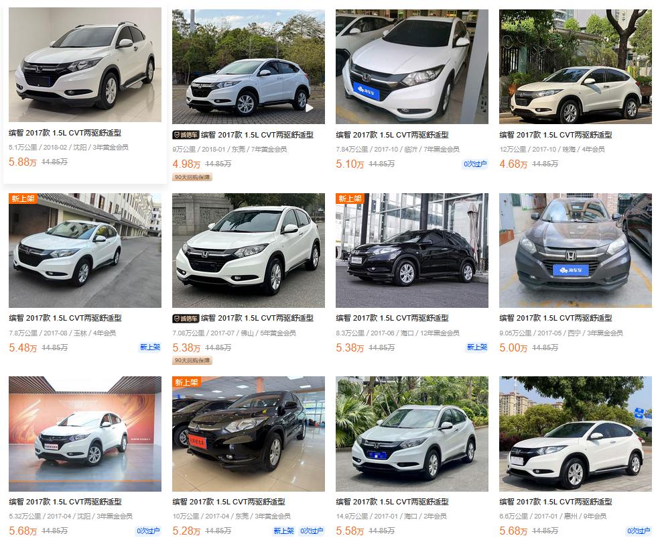Viewport: 660px width, 544px height.
Task: Click the 0次过户 tag on the 5.10万 listing
Action: click(475, 164)
